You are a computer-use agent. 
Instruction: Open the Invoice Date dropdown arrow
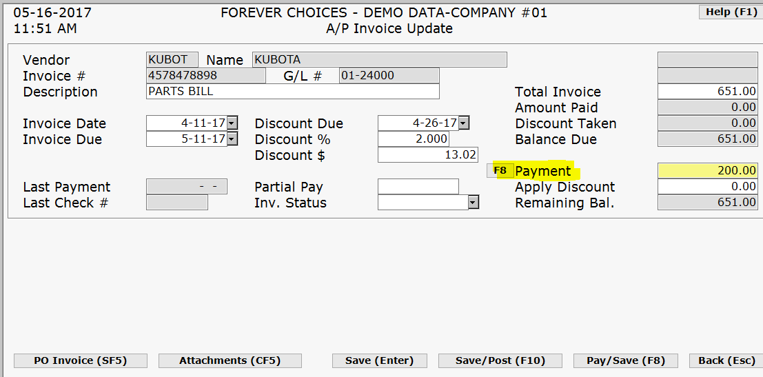[232, 123]
